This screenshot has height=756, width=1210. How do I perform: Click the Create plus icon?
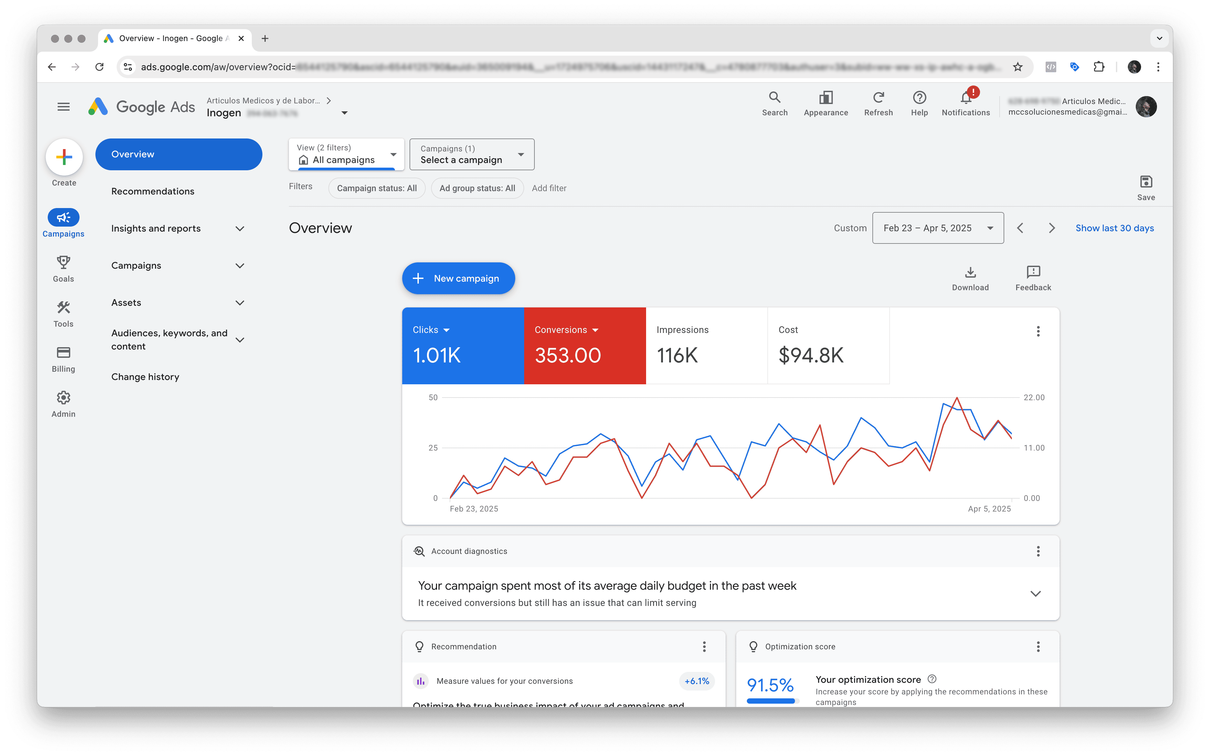coord(64,157)
